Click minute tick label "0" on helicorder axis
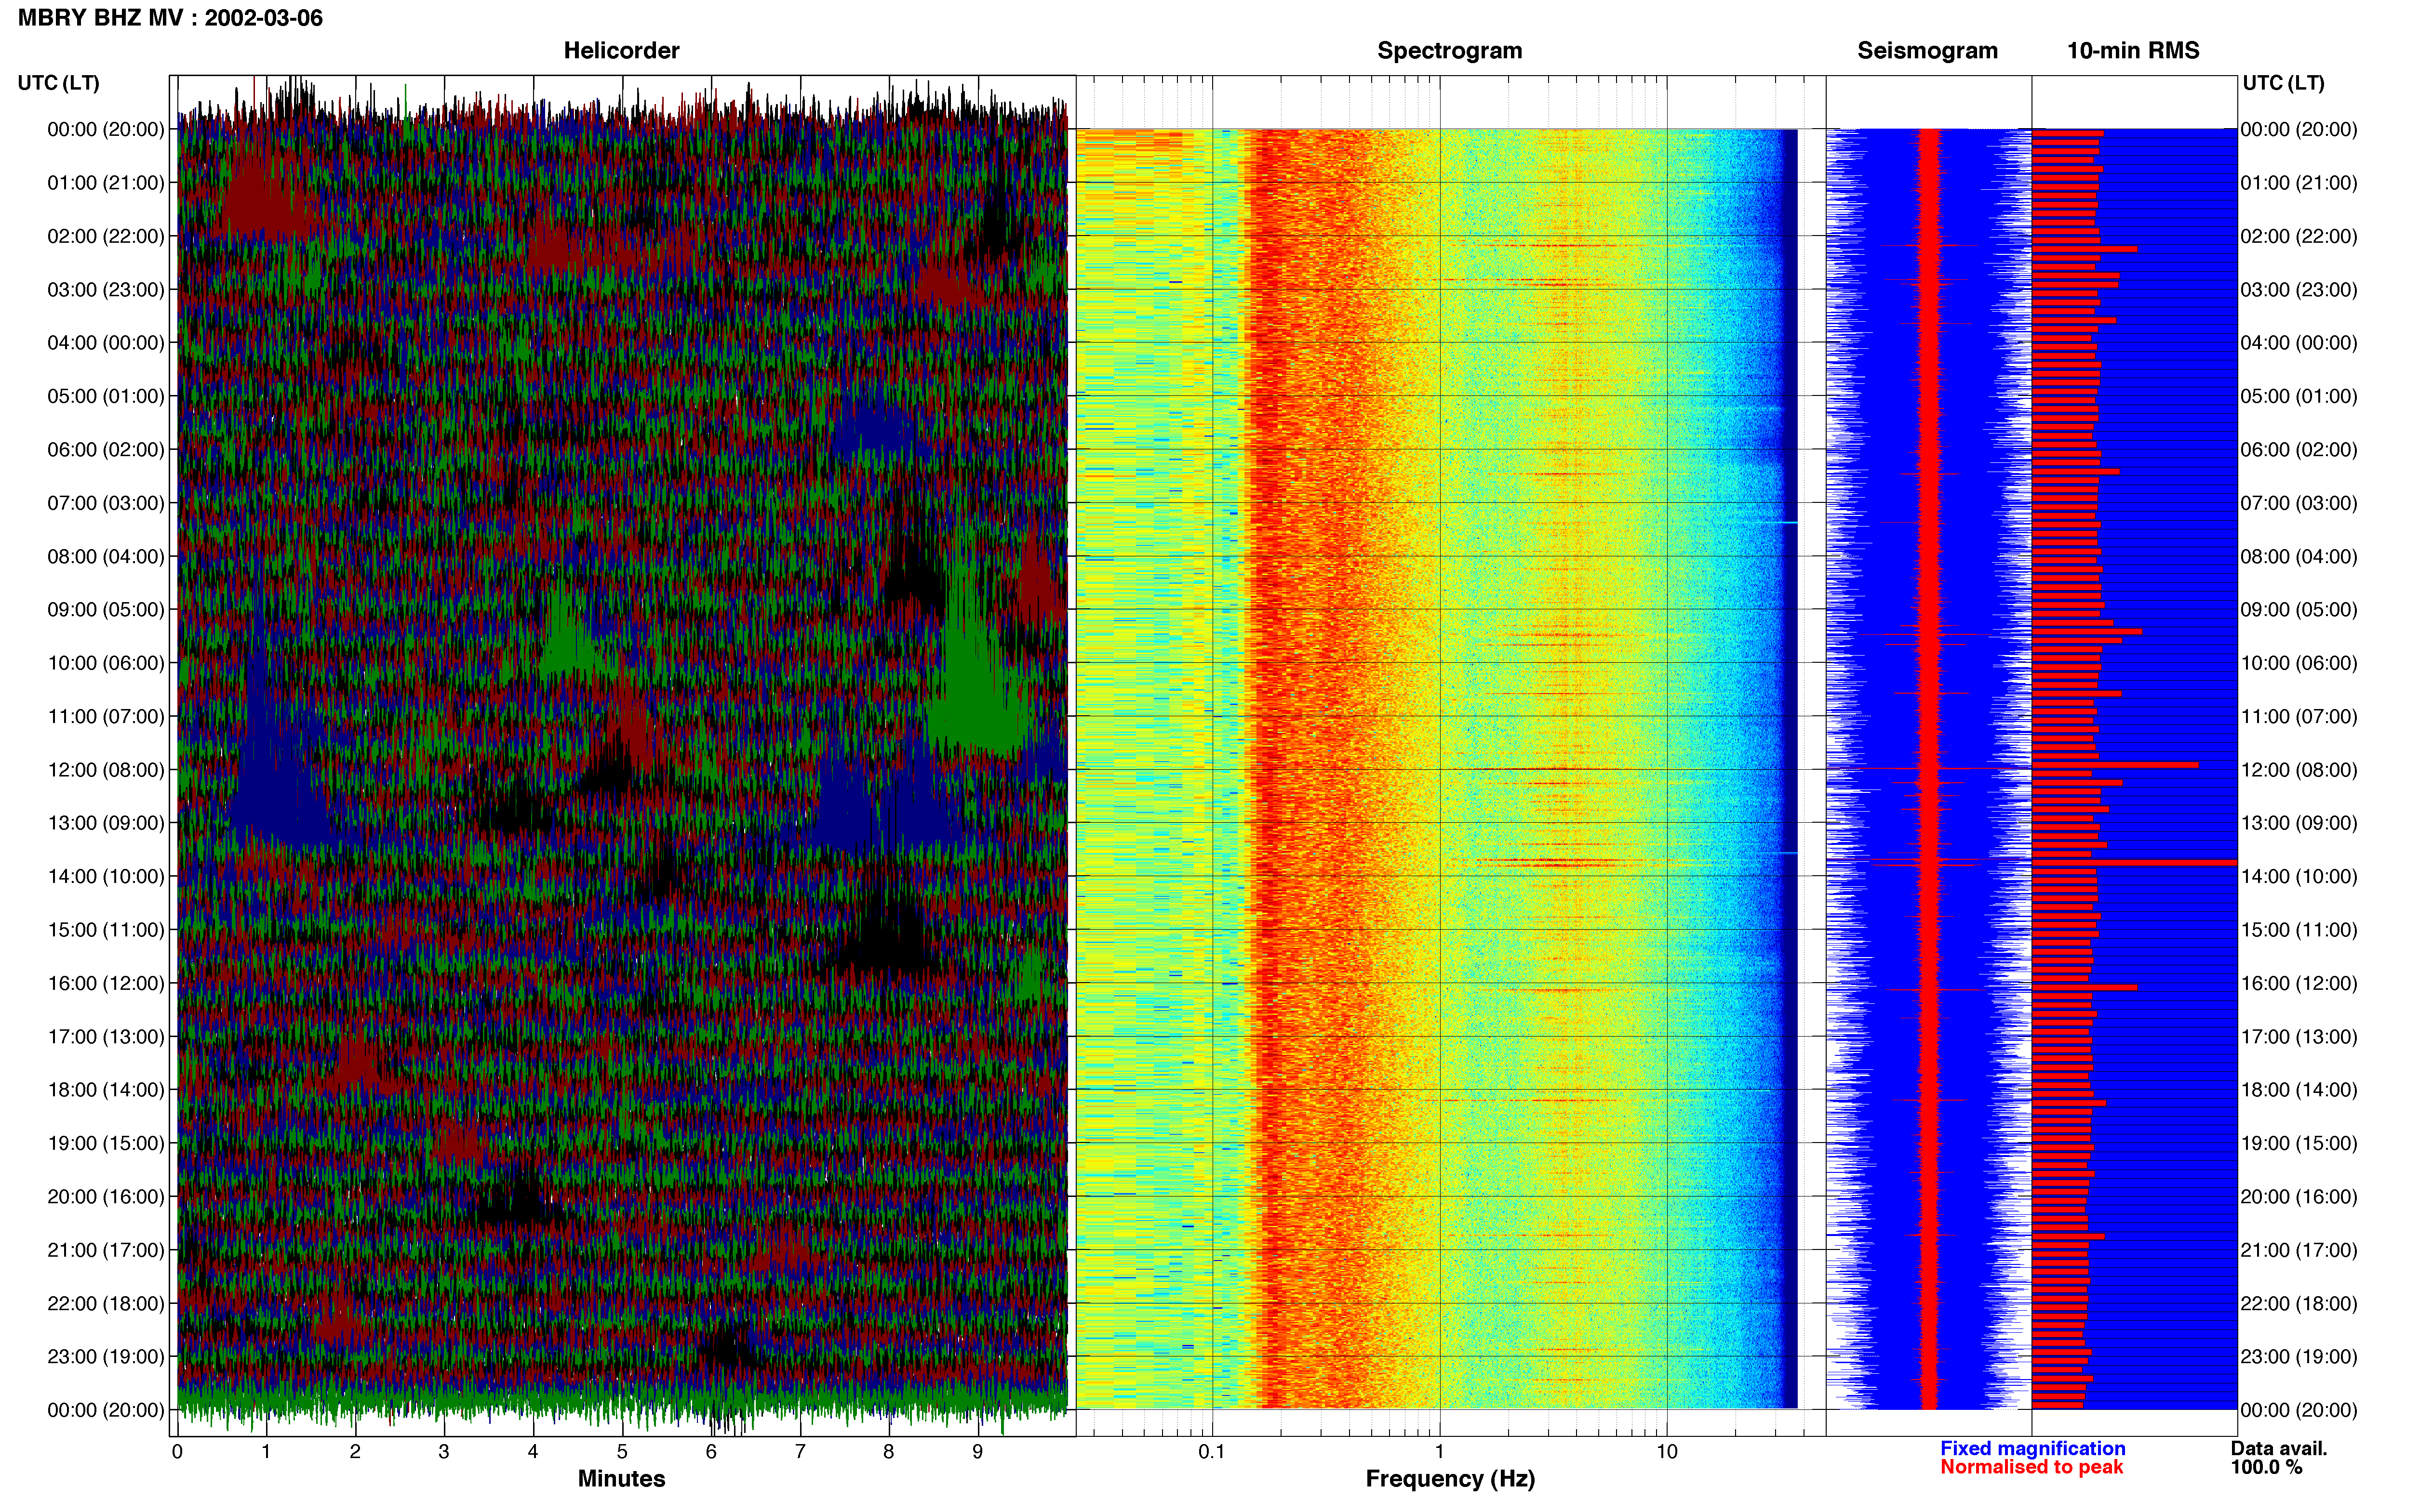Image resolution: width=2419 pixels, height=1512 pixels. pyautogui.click(x=177, y=1452)
